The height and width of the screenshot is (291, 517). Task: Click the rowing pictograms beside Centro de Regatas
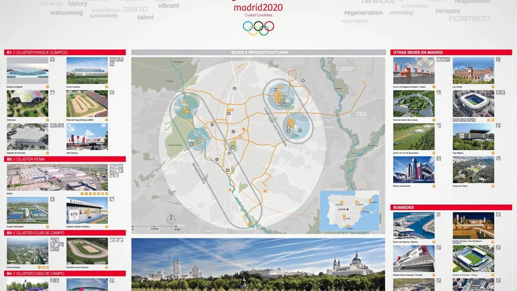[443, 59]
